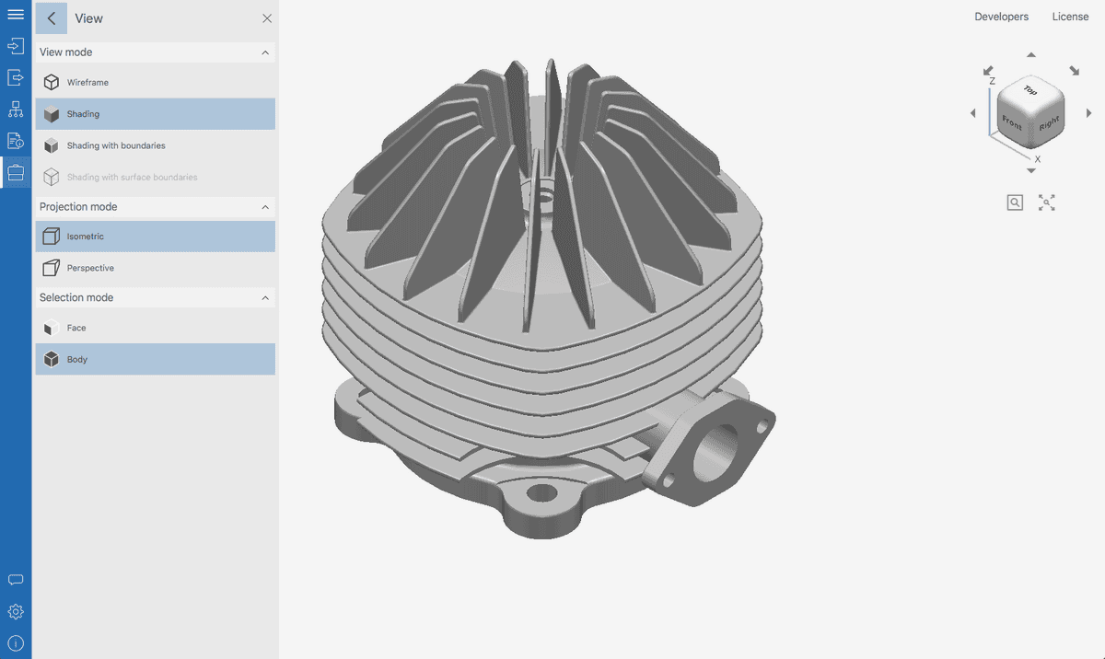Image resolution: width=1105 pixels, height=659 pixels.
Task: Collapse the View mode section
Action: tap(265, 52)
